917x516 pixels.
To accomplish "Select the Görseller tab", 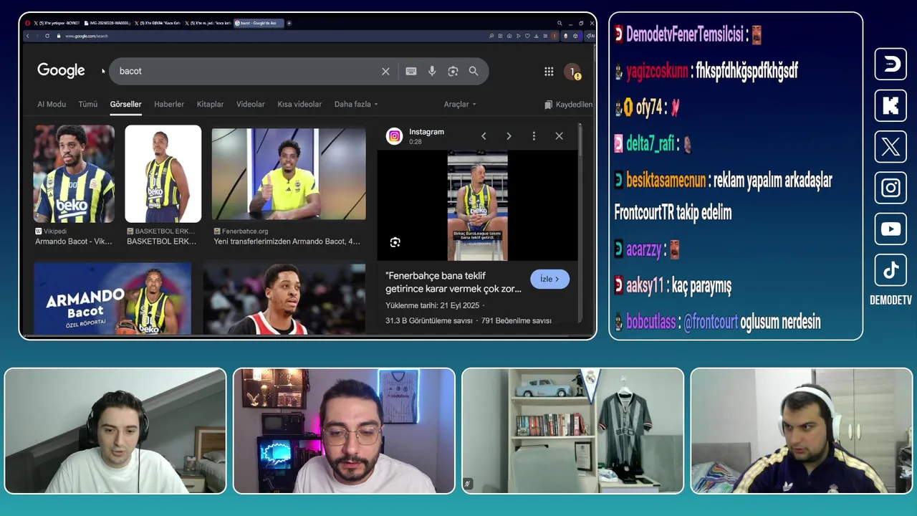I will (x=125, y=105).
